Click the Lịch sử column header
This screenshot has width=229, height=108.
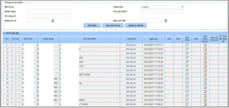click(15, 39)
